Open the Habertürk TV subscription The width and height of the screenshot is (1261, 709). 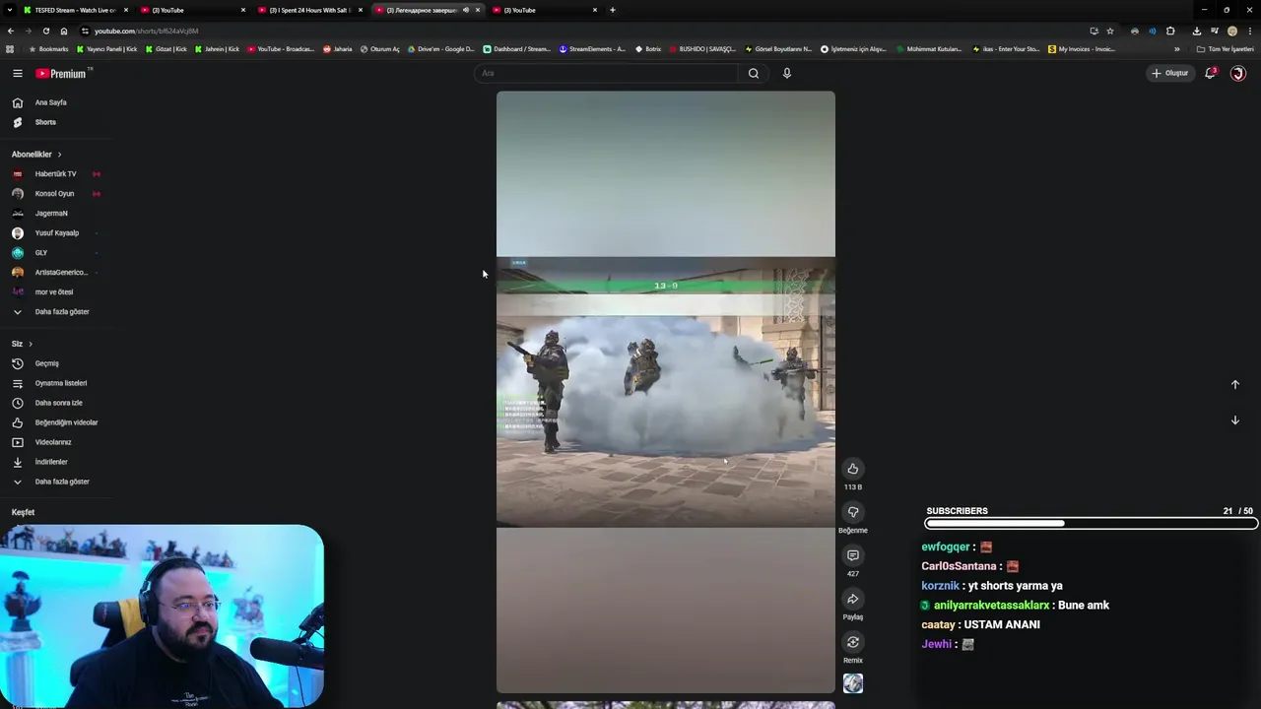click(x=55, y=174)
